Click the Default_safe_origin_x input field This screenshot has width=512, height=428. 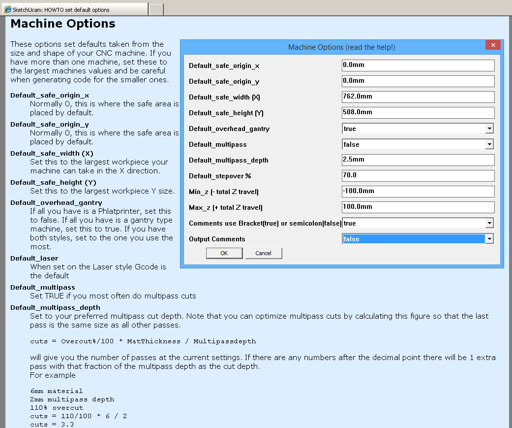pyautogui.click(x=418, y=66)
